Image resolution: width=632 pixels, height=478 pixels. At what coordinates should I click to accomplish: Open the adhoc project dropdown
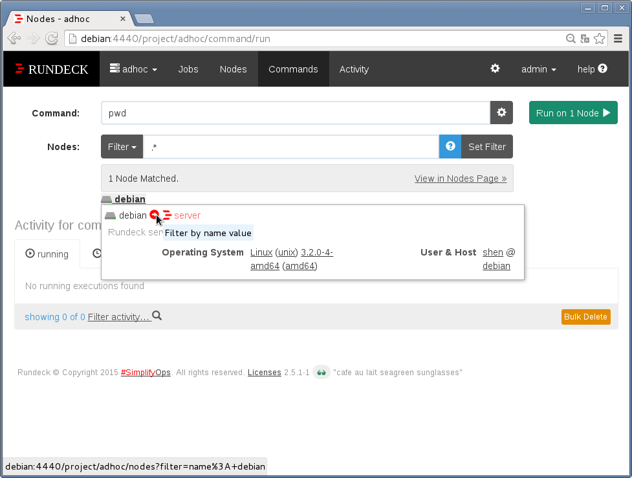133,69
